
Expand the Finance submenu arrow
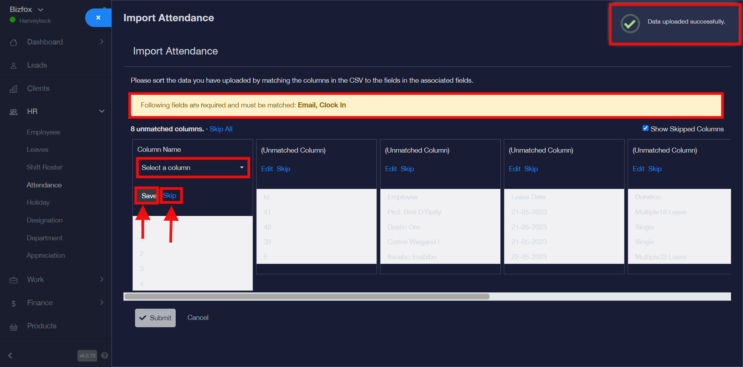tap(102, 302)
